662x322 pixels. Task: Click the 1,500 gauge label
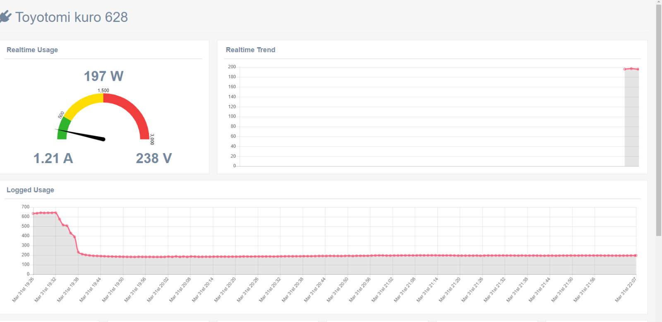pos(103,90)
